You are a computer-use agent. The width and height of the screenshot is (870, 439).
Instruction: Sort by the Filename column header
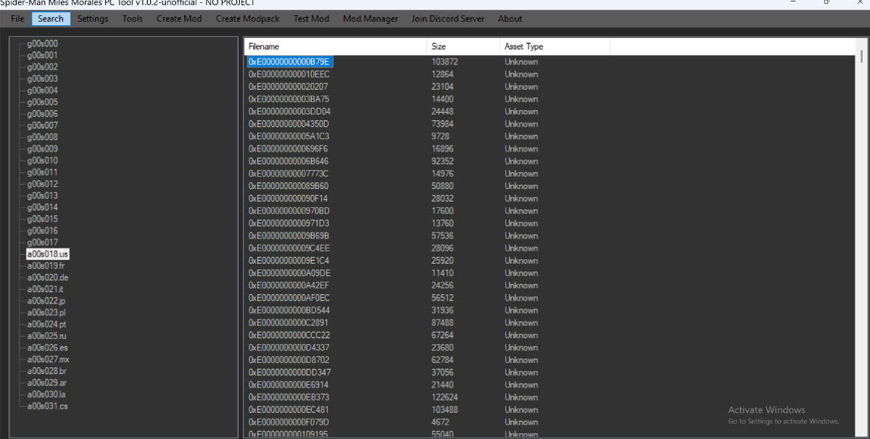pyautogui.click(x=336, y=46)
